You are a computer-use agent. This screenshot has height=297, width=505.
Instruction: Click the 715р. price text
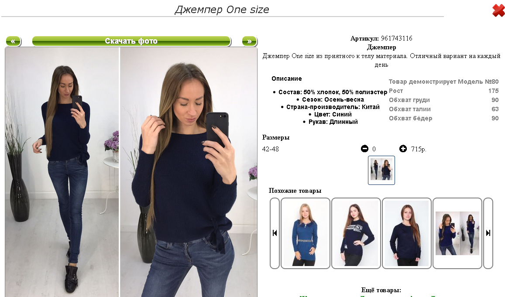419,149
